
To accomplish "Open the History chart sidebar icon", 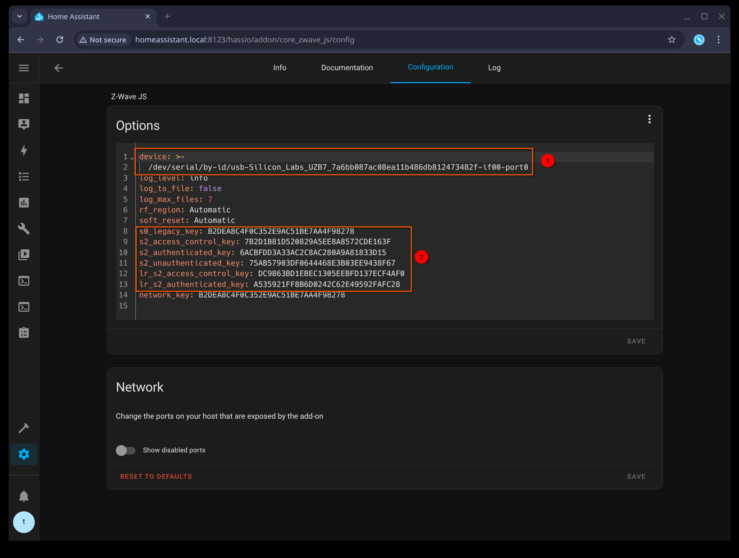I will [24, 203].
